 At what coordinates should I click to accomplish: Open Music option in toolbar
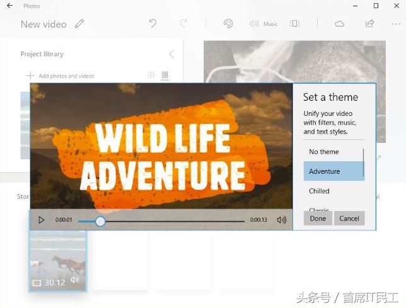tap(263, 24)
